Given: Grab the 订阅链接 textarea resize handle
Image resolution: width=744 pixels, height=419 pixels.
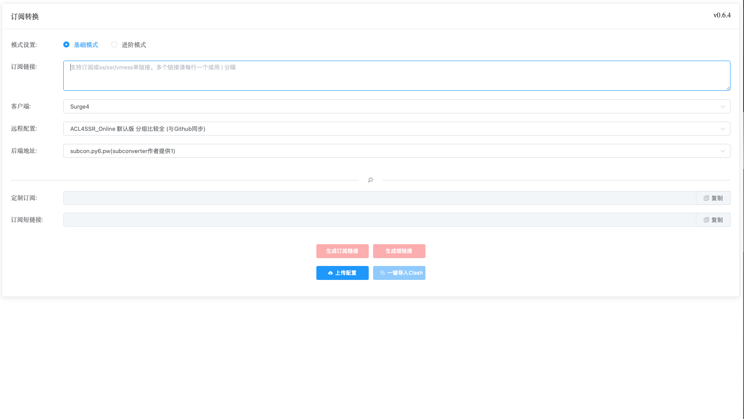Looking at the screenshot, I should coord(728,88).
